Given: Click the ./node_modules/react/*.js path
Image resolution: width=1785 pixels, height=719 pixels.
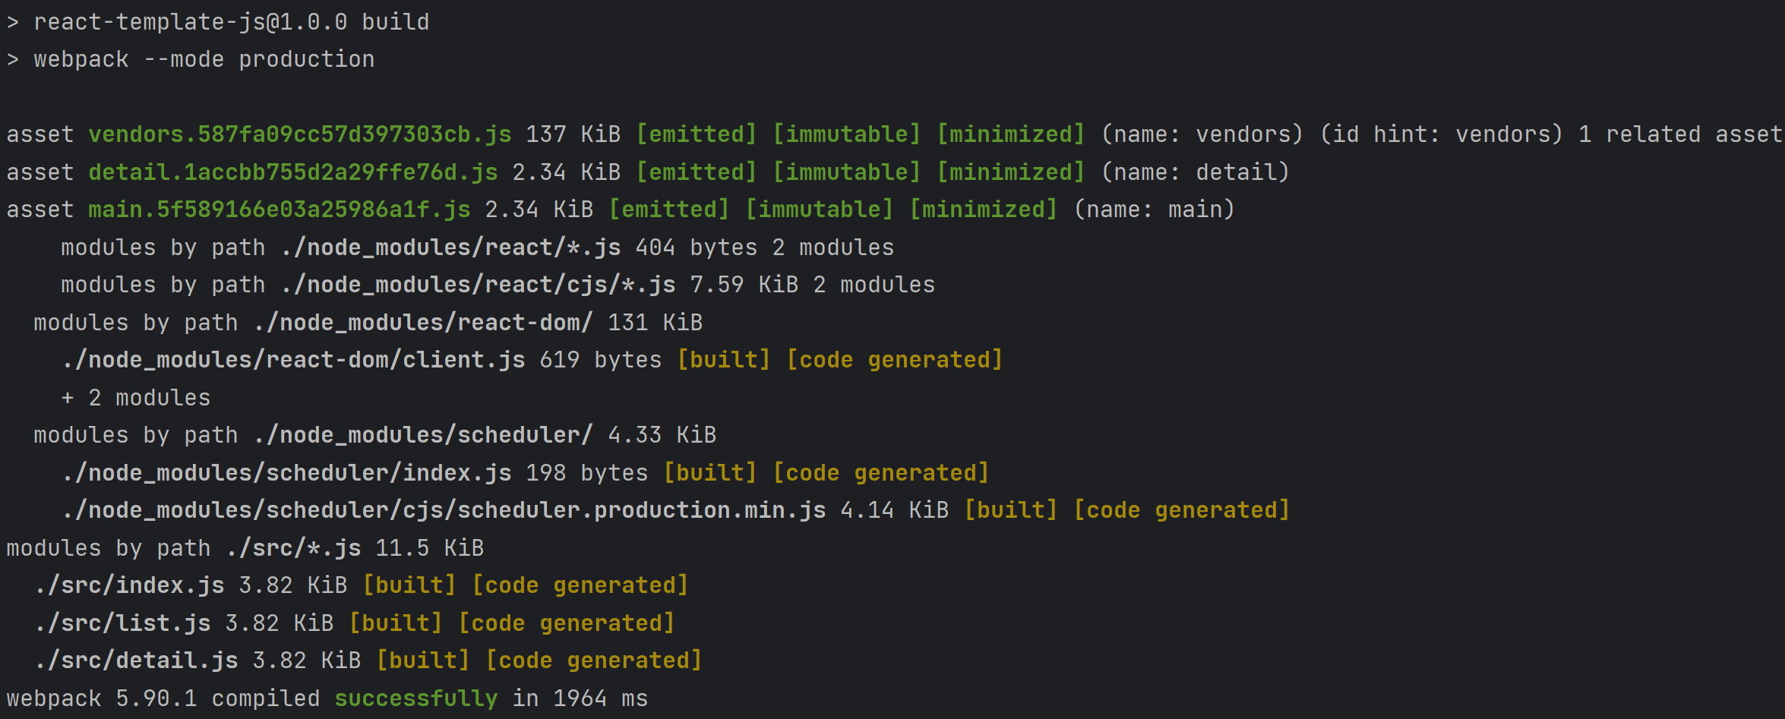Looking at the screenshot, I should tap(451, 248).
